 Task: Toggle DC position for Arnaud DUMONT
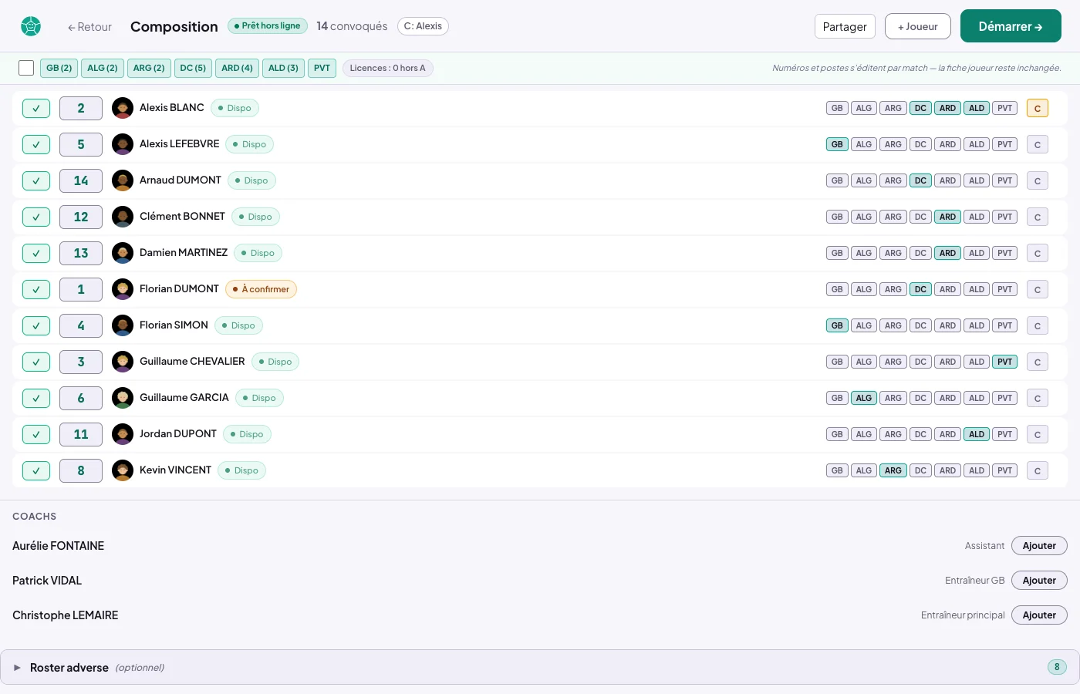coord(920,180)
